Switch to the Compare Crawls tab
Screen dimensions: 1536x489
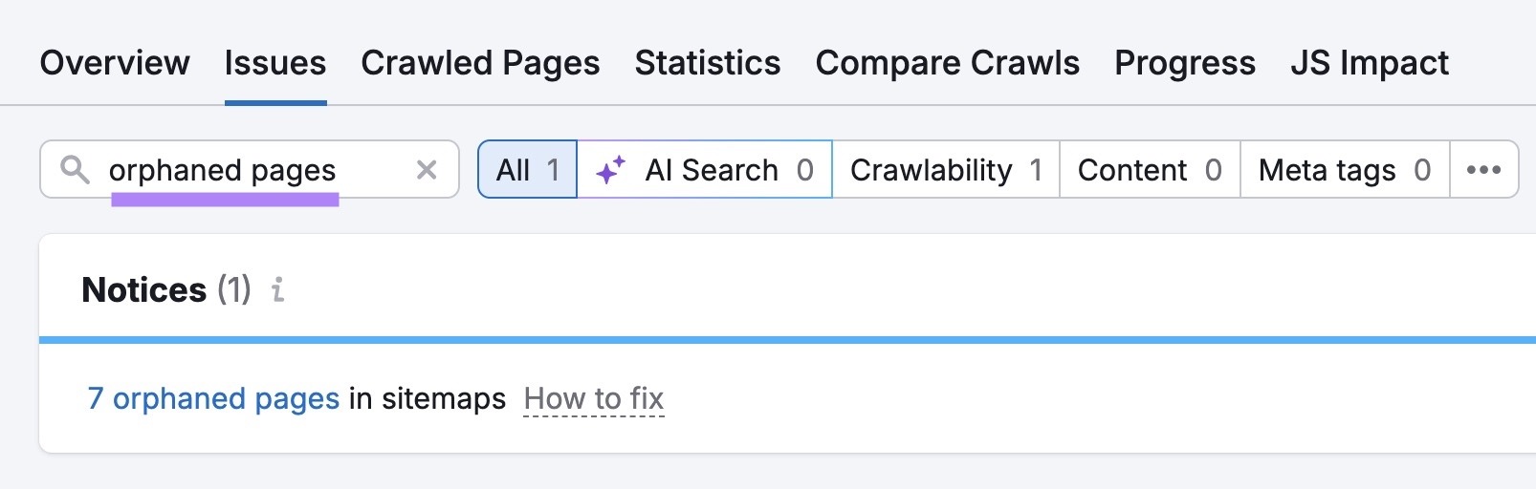[x=947, y=63]
